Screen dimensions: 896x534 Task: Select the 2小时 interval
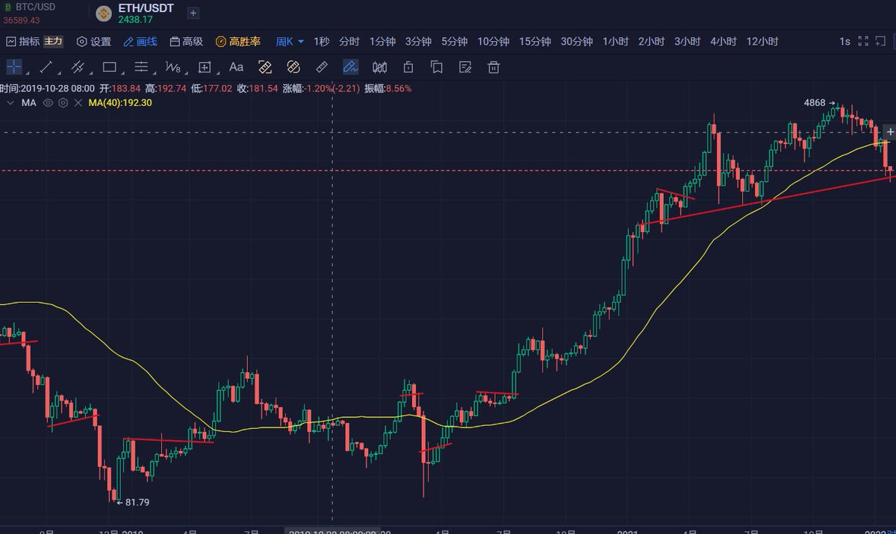click(x=651, y=42)
